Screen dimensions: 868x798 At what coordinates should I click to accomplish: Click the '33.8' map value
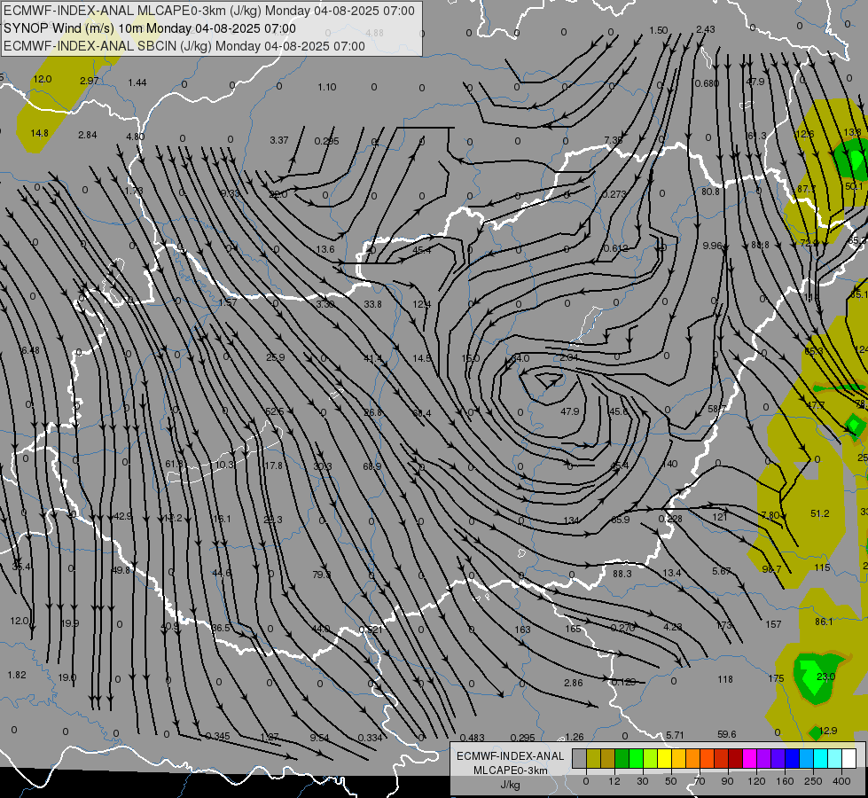373,304
